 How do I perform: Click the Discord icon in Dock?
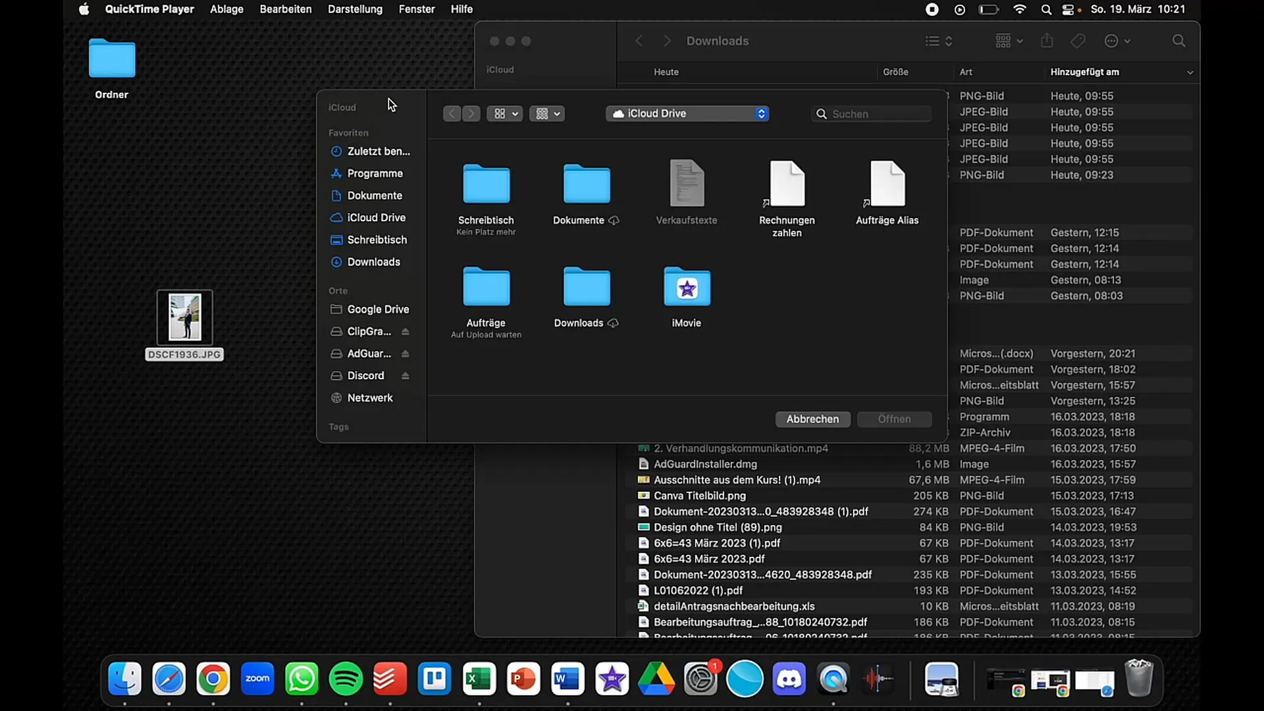(x=789, y=679)
